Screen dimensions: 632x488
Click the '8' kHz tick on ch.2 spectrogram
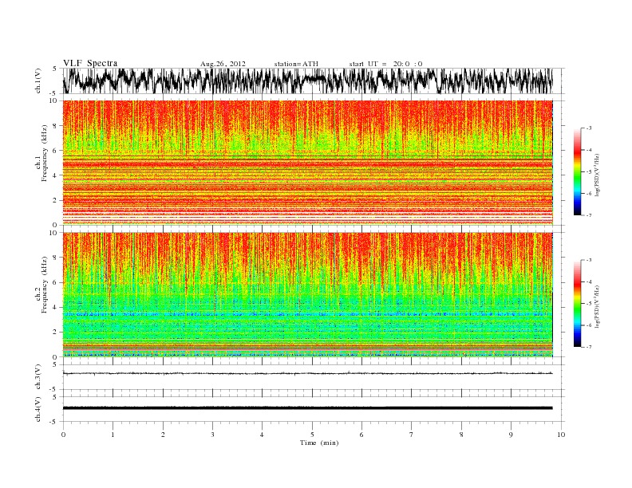(55, 258)
